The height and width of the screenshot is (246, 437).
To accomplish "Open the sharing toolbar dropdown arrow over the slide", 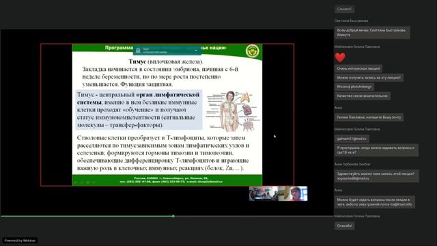I will tap(196, 51).
